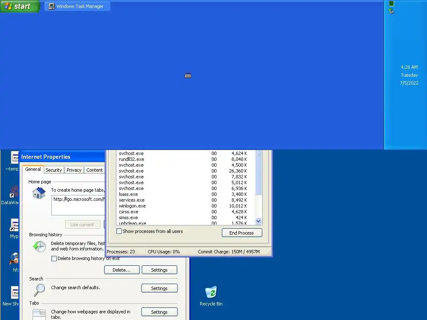
Task: Open the Content tab in Internet Properties
Action: pyautogui.click(x=95, y=170)
